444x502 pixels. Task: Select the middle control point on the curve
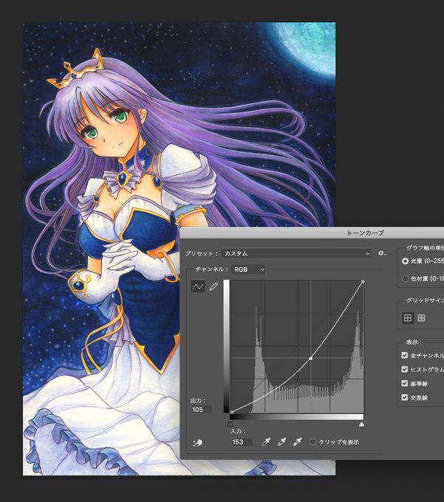311,359
